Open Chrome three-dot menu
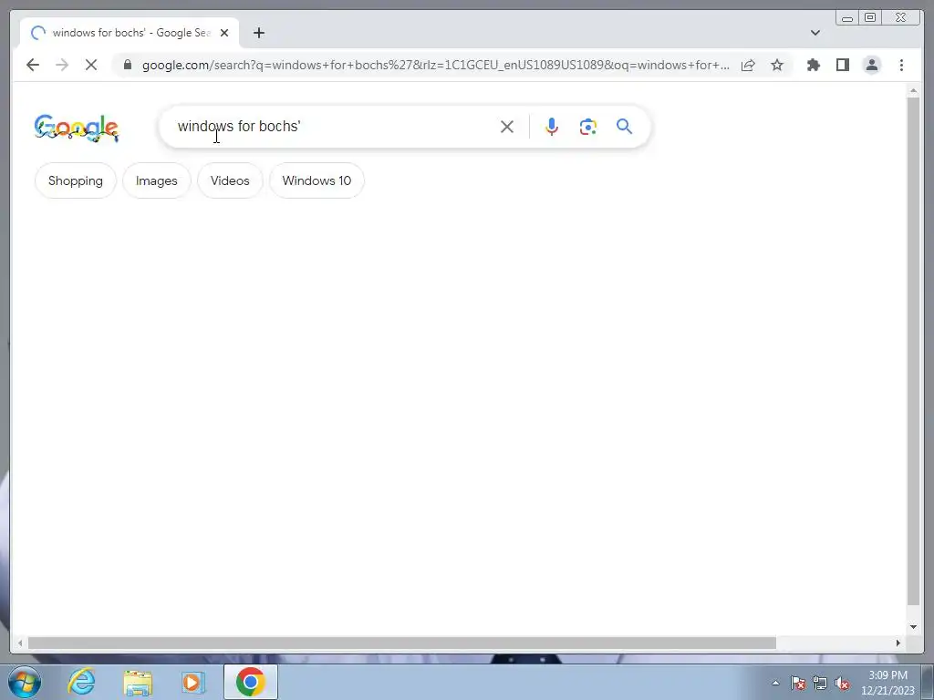934x700 pixels. (901, 65)
